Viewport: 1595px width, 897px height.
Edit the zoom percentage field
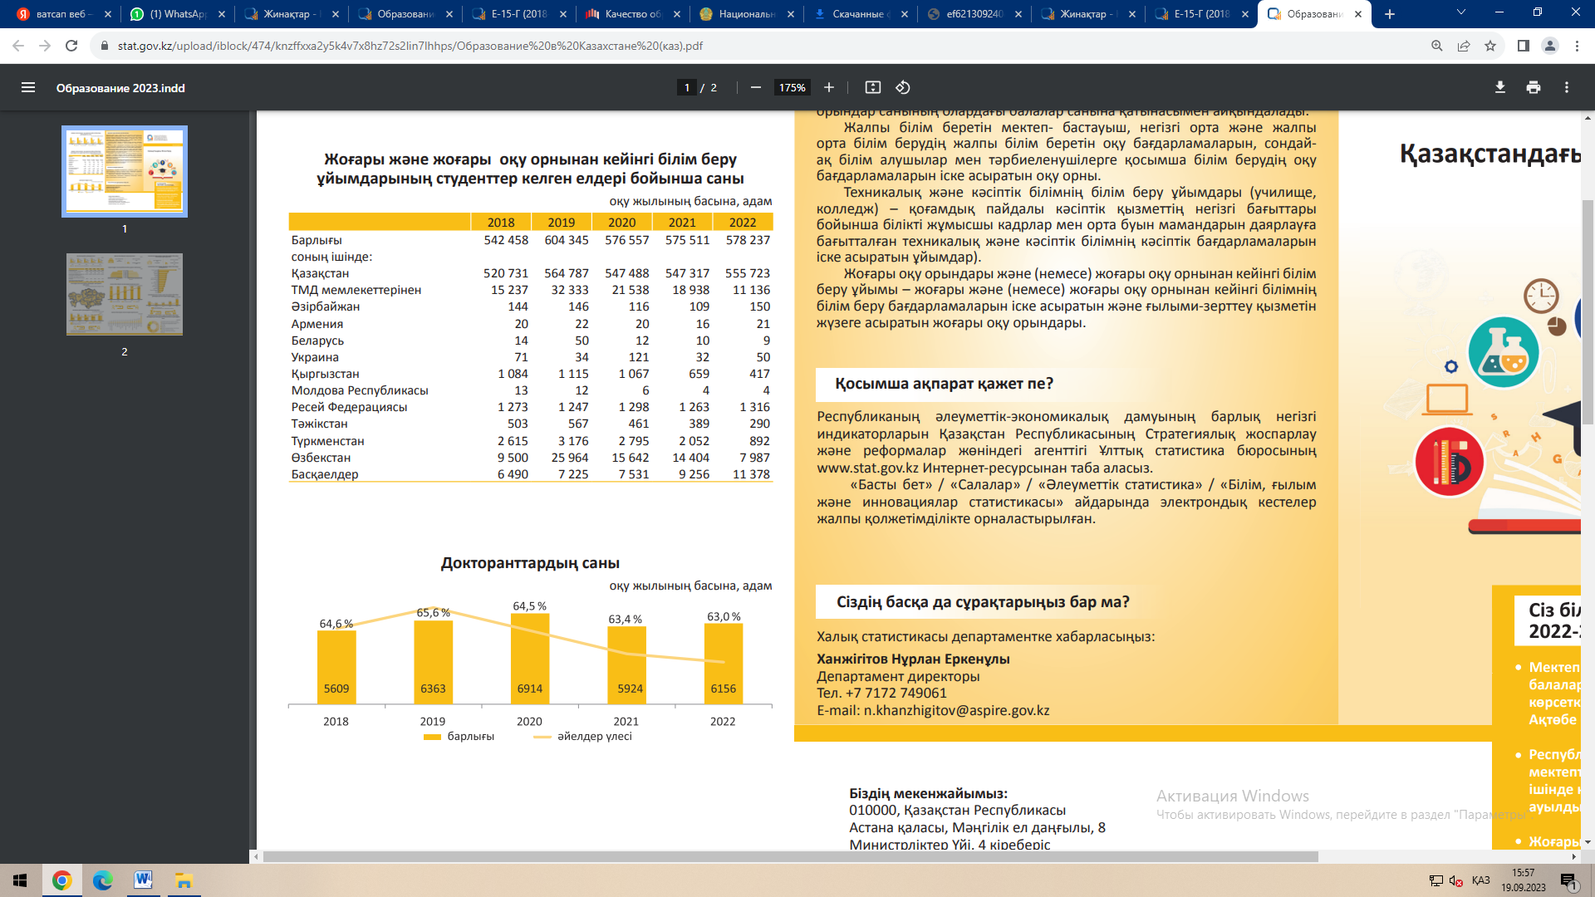pos(792,87)
